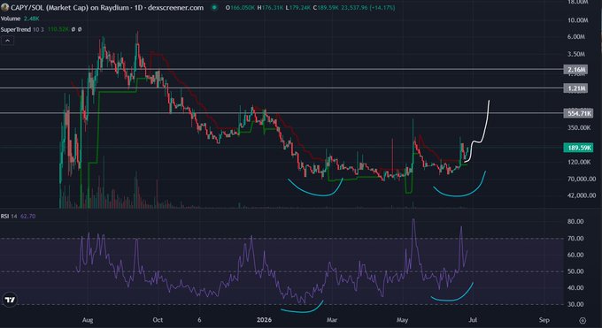The image size is (602, 328).
Task: Click the 120.00K price axis value
Action: click(x=579, y=162)
